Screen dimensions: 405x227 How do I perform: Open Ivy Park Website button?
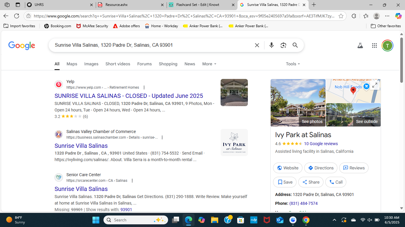288,168
